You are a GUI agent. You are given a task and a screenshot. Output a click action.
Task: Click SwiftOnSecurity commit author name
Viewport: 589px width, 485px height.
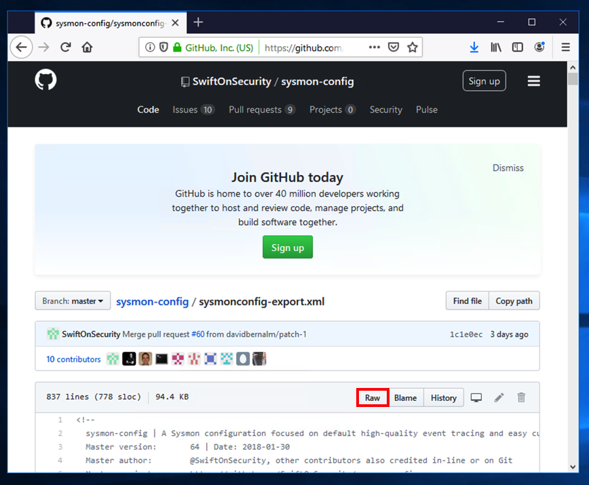click(x=91, y=334)
